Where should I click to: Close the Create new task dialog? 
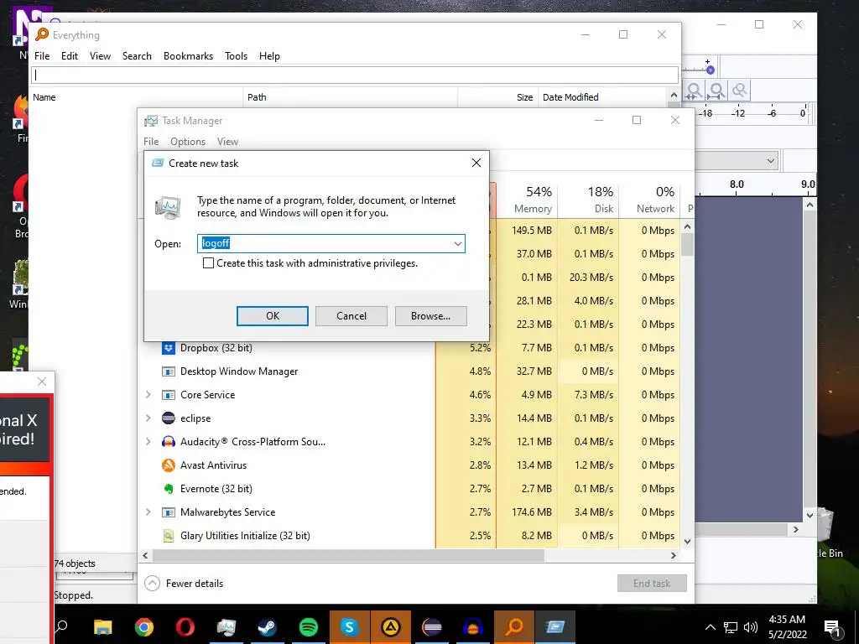[x=476, y=164]
